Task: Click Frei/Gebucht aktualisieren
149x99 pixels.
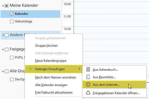Action: (x=54, y=93)
